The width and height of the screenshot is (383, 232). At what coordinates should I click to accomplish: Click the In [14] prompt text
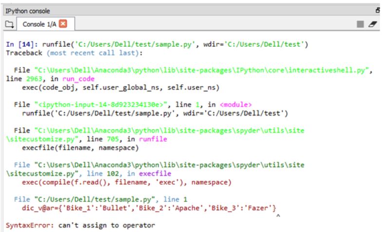click(x=22, y=44)
